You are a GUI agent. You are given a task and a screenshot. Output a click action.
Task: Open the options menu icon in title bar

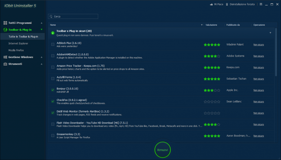(261, 4)
